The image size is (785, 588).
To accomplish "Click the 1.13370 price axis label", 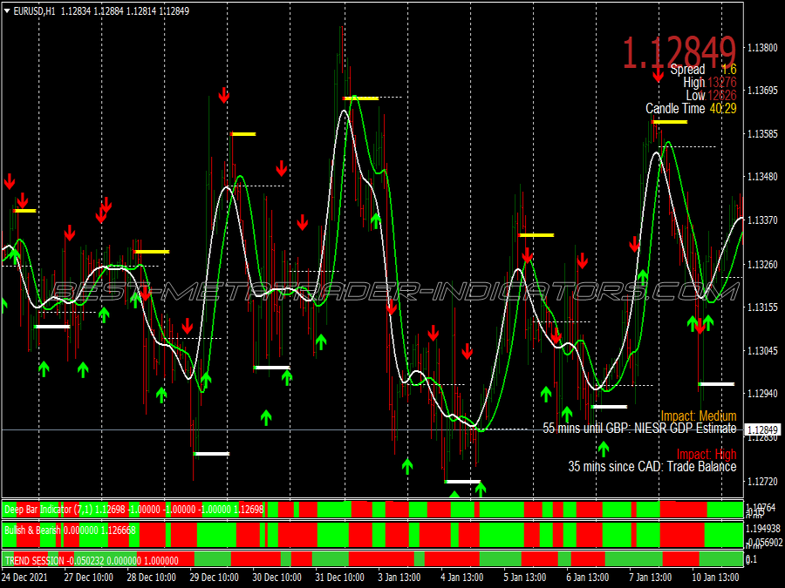I will coord(762,220).
